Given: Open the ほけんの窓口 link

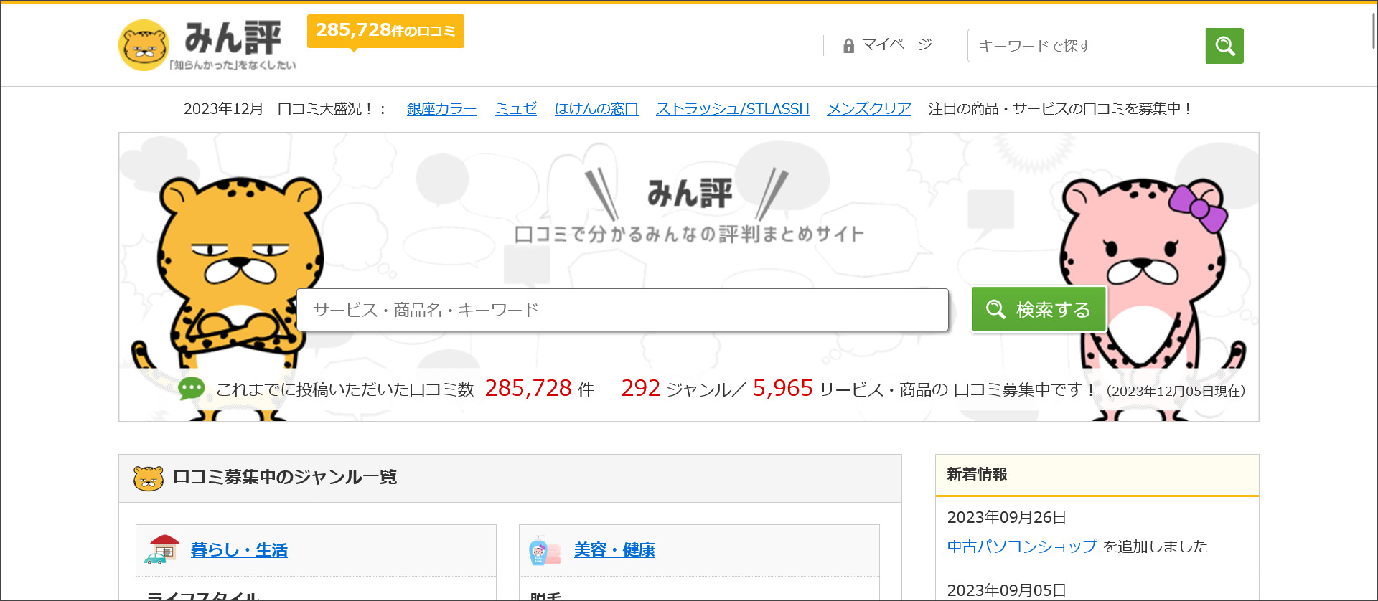Looking at the screenshot, I should (596, 108).
